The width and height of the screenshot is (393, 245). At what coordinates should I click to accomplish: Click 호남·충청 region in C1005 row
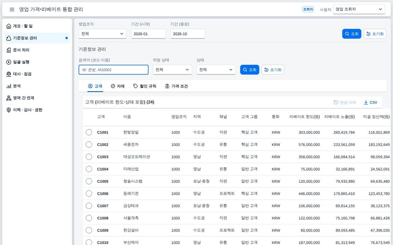201,181
